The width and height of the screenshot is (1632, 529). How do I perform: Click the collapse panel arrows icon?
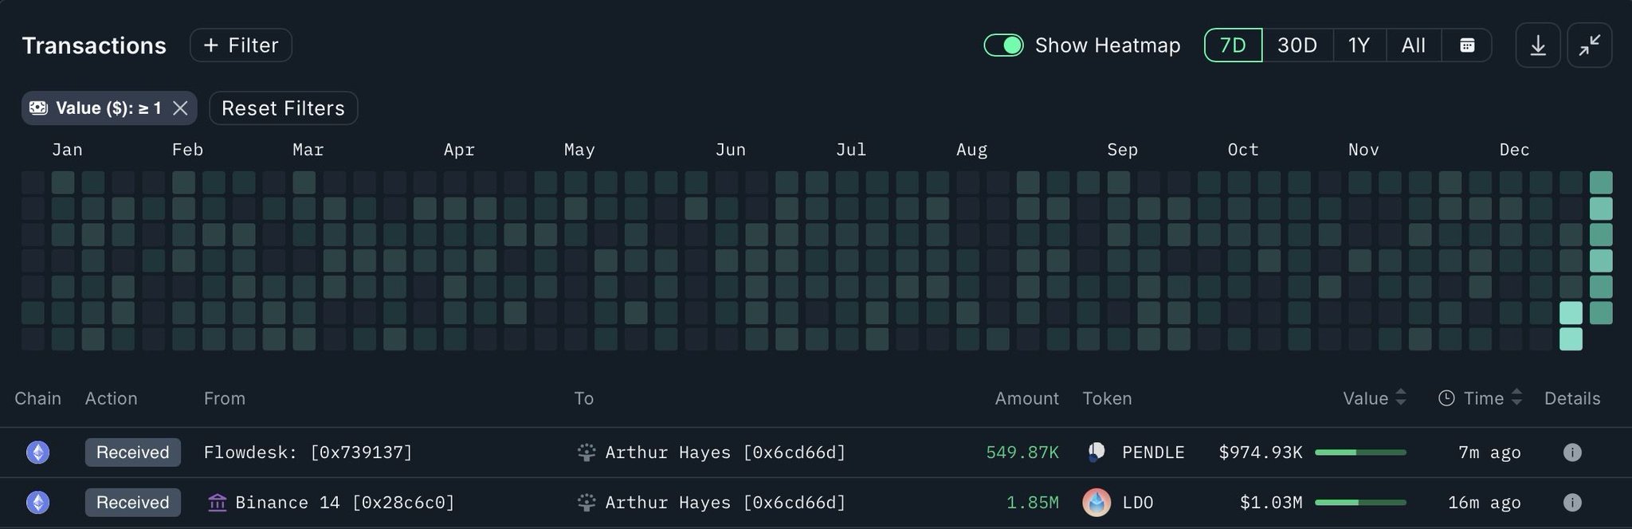click(1589, 45)
